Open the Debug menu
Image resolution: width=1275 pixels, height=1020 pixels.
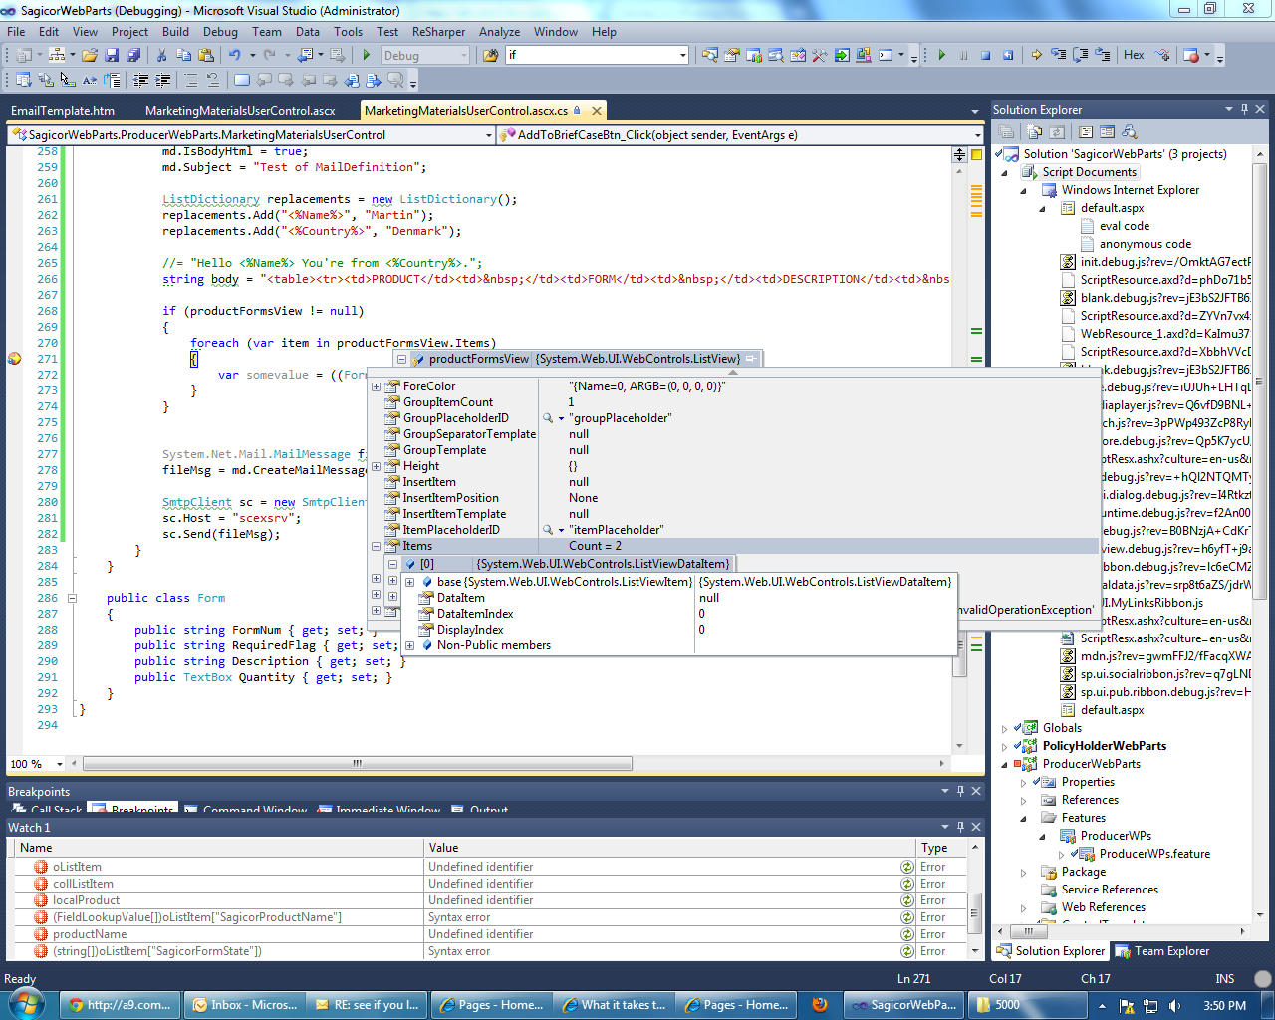(x=220, y=32)
